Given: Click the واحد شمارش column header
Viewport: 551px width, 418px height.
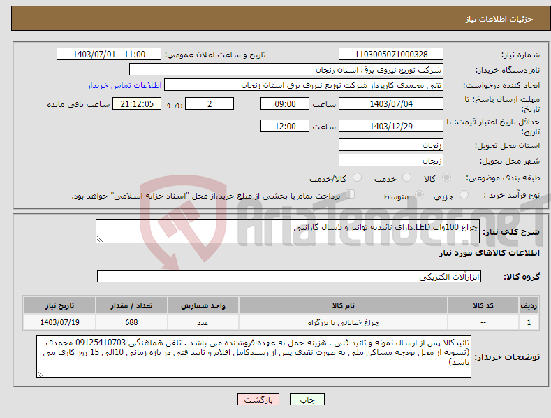Looking at the screenshot, I should (x=203, y=305).
